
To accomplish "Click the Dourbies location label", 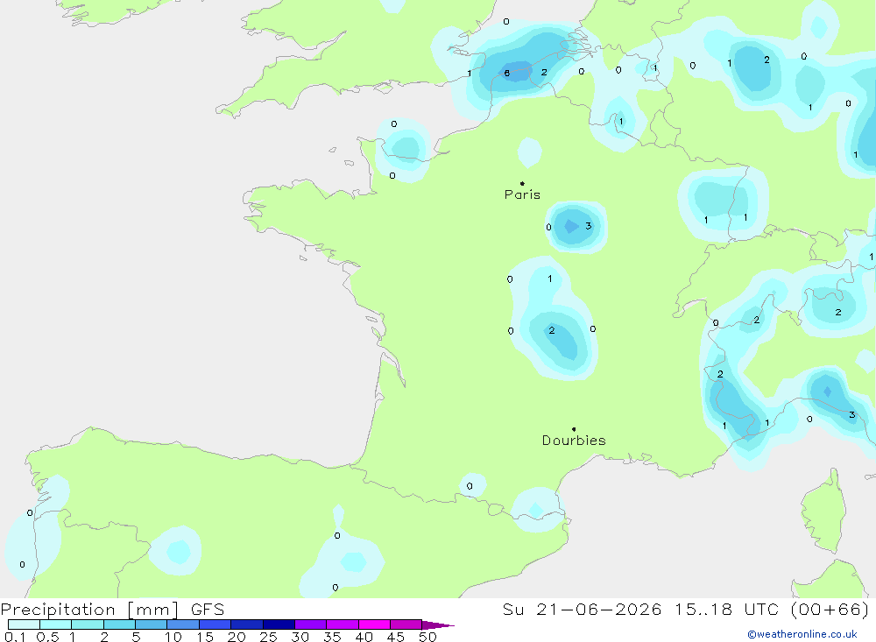I will pyautogui.click(x=574, y=441).
